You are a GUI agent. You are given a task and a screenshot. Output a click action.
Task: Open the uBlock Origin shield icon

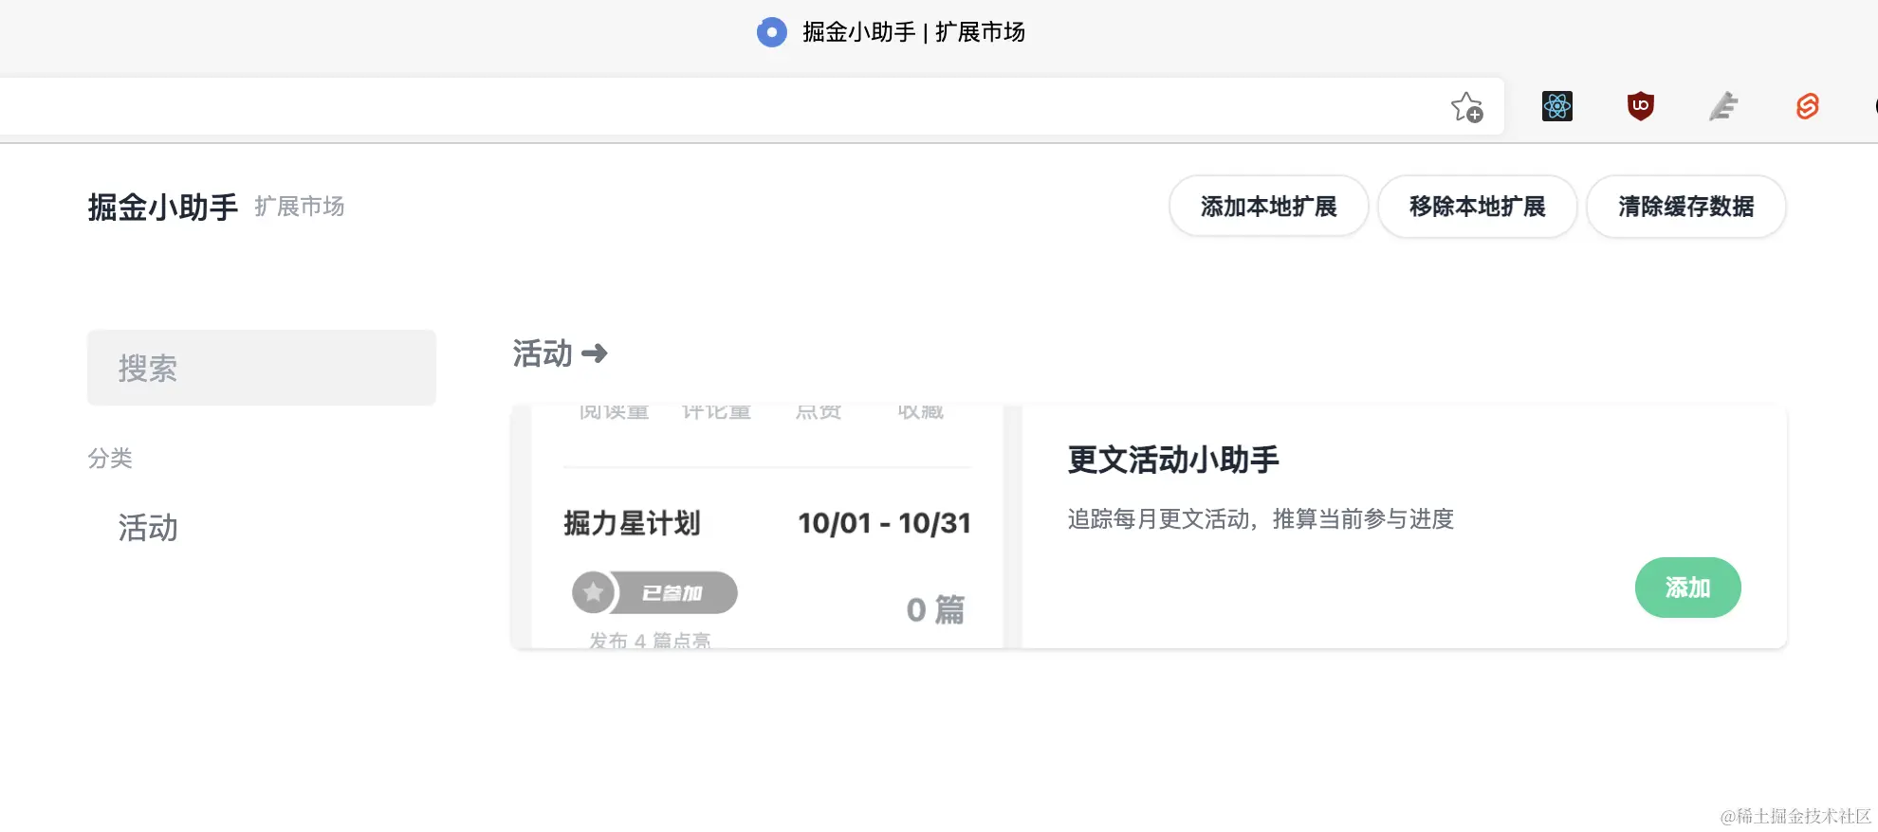[1641, 106]
